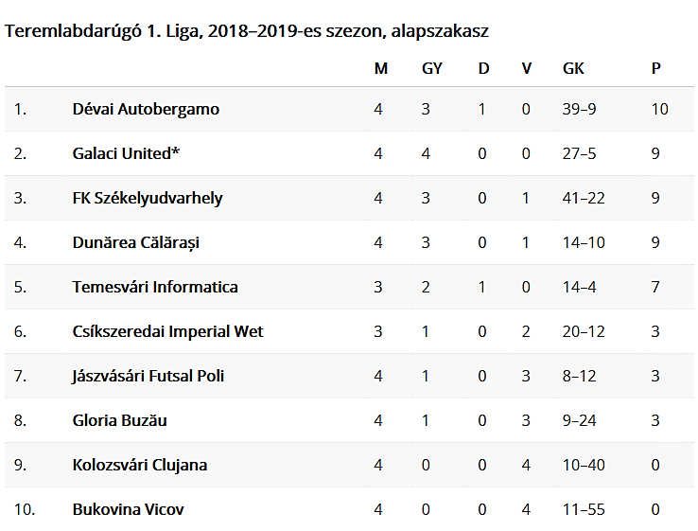Click the V column header
698x531 pixels.
click(526, 68)
